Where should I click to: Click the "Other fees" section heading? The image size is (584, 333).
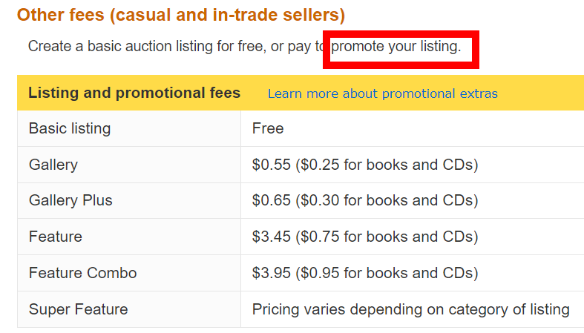[x=181, y=14]
